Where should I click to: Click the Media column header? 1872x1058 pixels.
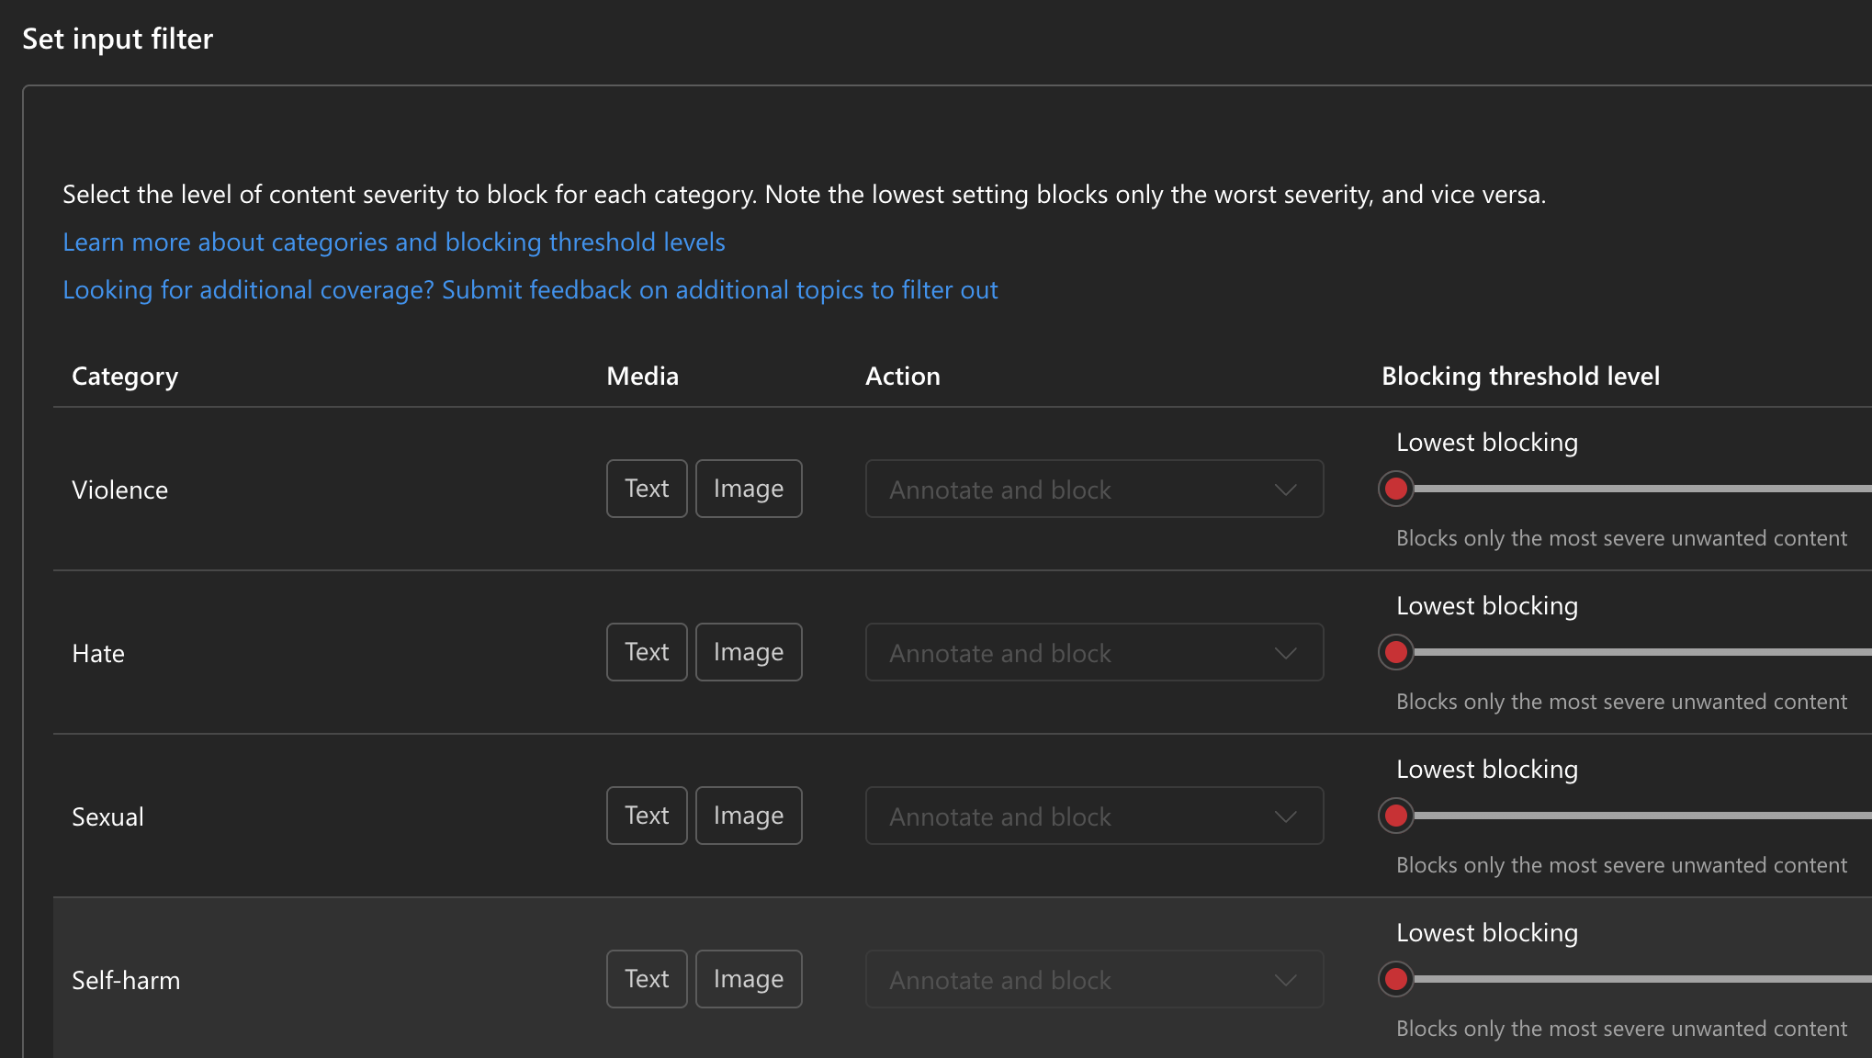(643, 376)
